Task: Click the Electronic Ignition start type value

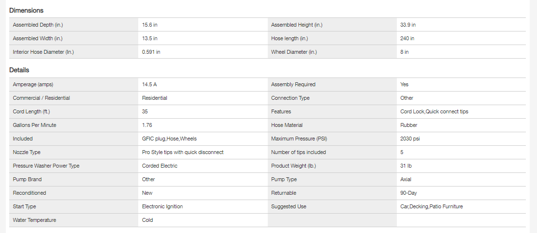Action: click(163, 206)
